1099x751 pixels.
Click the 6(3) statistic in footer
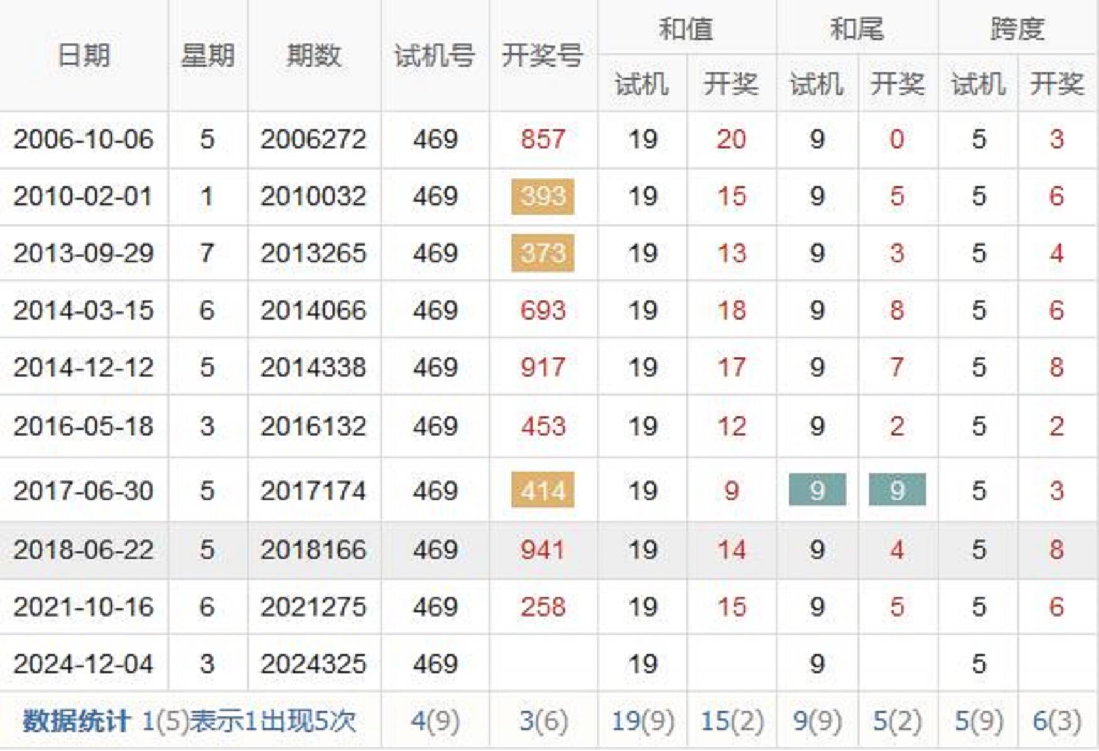tap(1056, 721)
